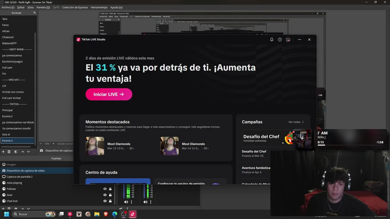
Task: Move selected scene down with arrow
Action: pos(28,151)
